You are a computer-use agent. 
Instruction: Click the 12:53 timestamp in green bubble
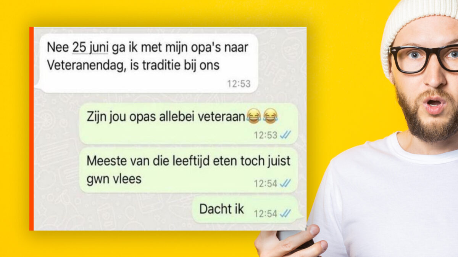click(266, 135)
